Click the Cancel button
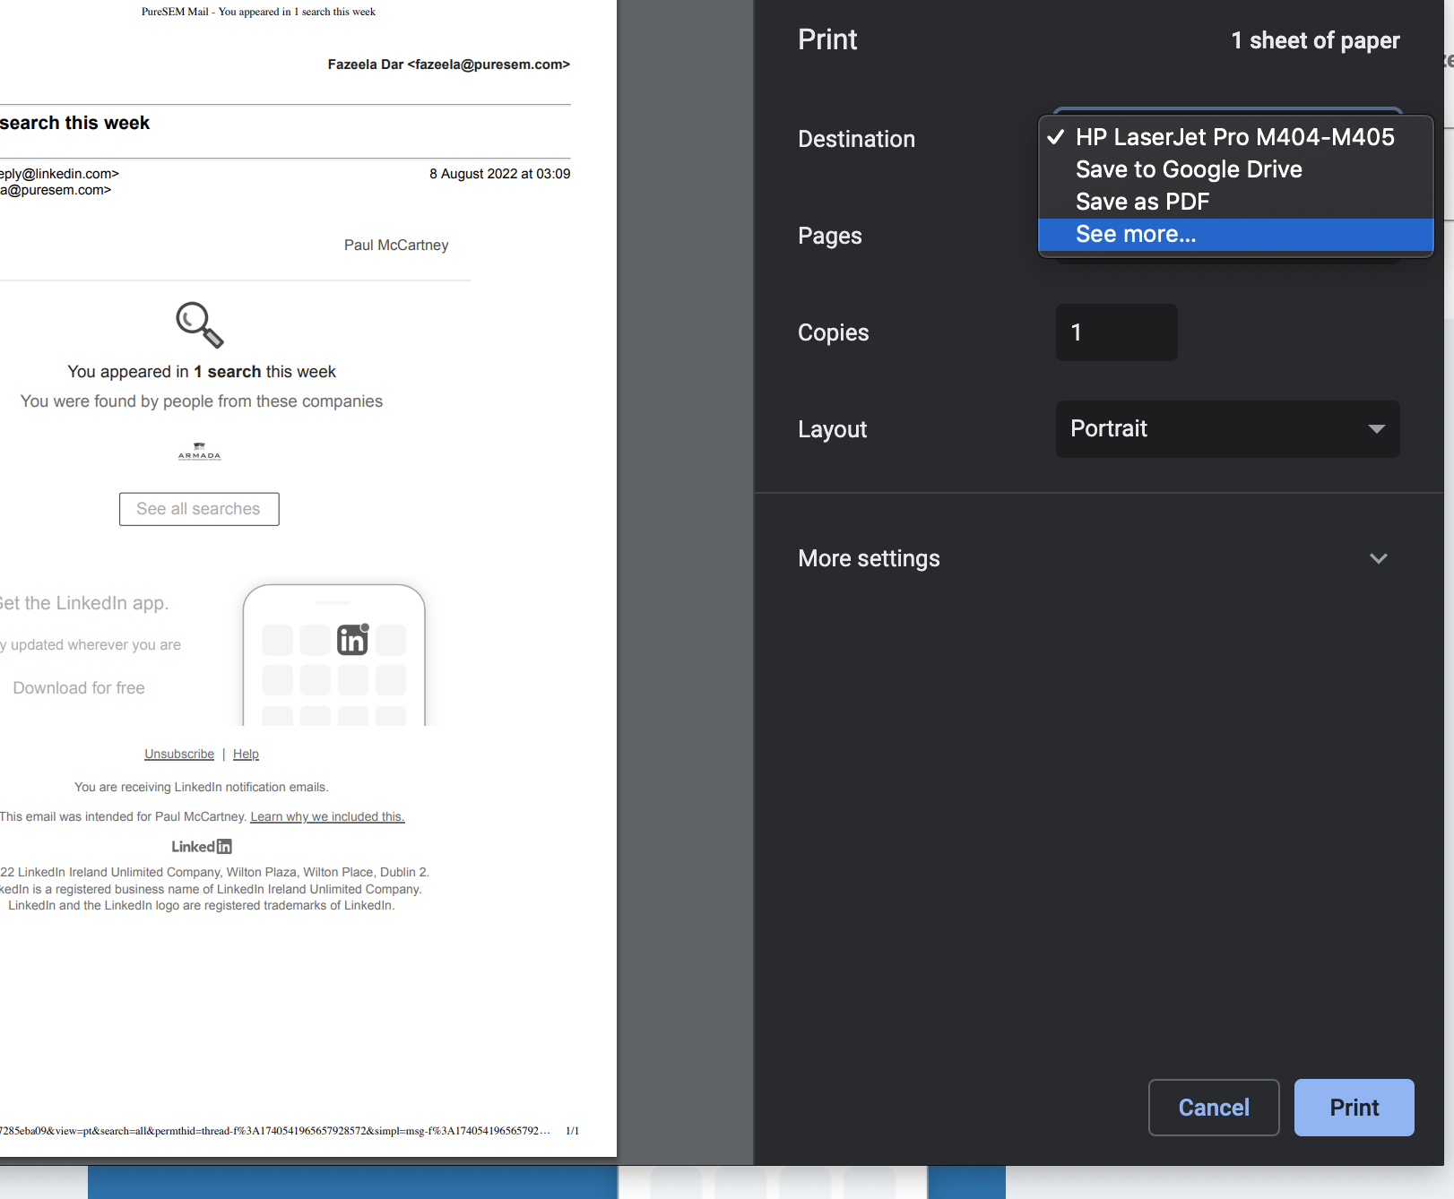 pyautogui.click(x=1214, y=1108)
